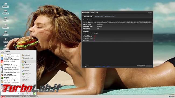Launch Appearance from the application menu
This screenshot has height=98, width=175.
pyautogui.click(x=10, y=65)
